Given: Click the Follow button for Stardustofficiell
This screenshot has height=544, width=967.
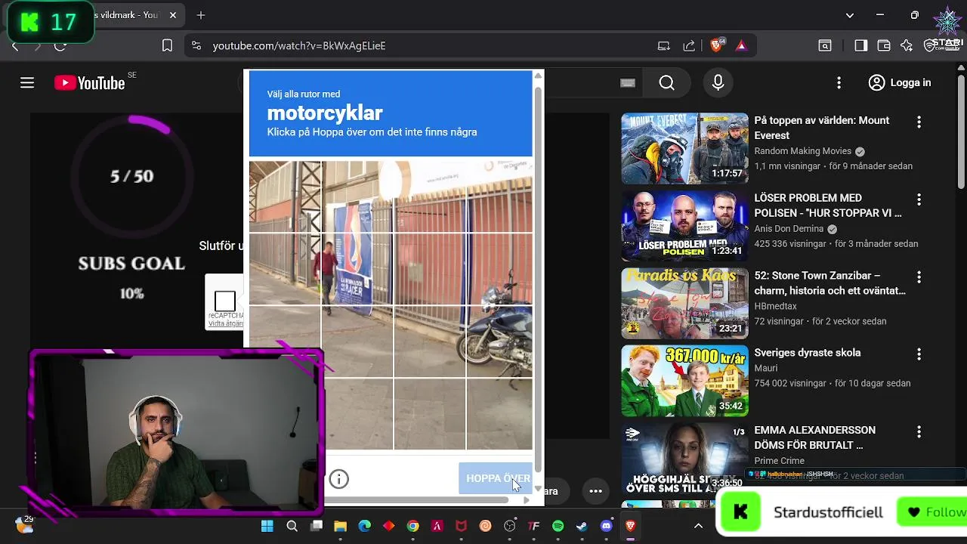Looking at the screenshot, I should (934, 512).
